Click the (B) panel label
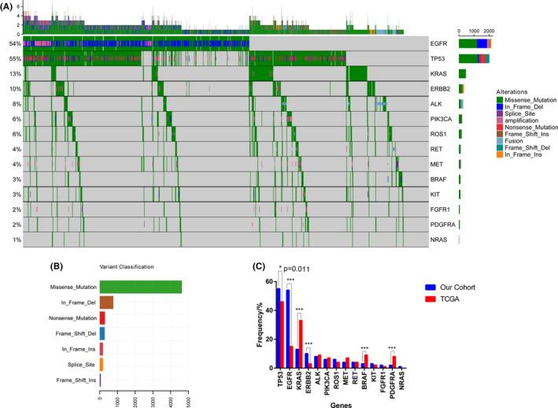This screenshot has width=558, height=408. (x=57, y=266)
